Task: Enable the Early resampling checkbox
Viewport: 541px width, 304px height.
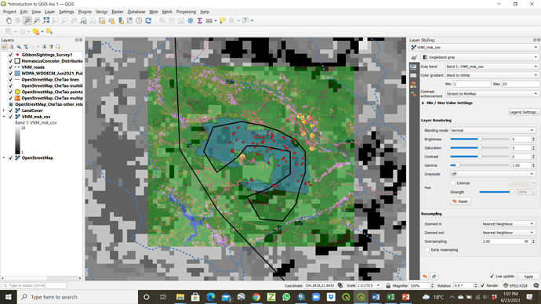Action: coord(427,250)
